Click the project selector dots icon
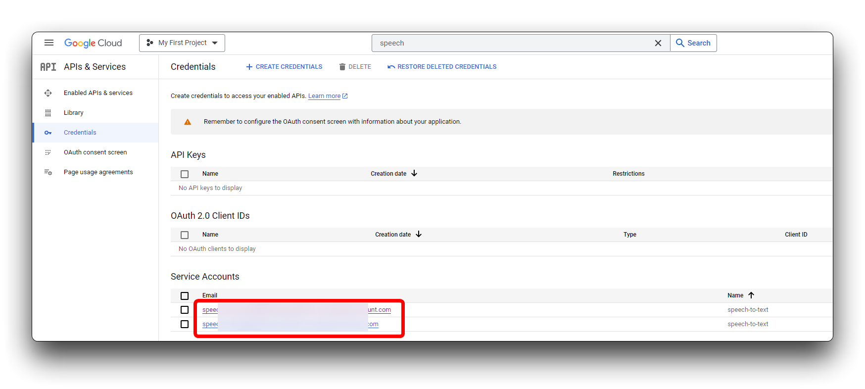Image resolution: width=865 pixels, height=389 pixels. click(x=150, y=43)
